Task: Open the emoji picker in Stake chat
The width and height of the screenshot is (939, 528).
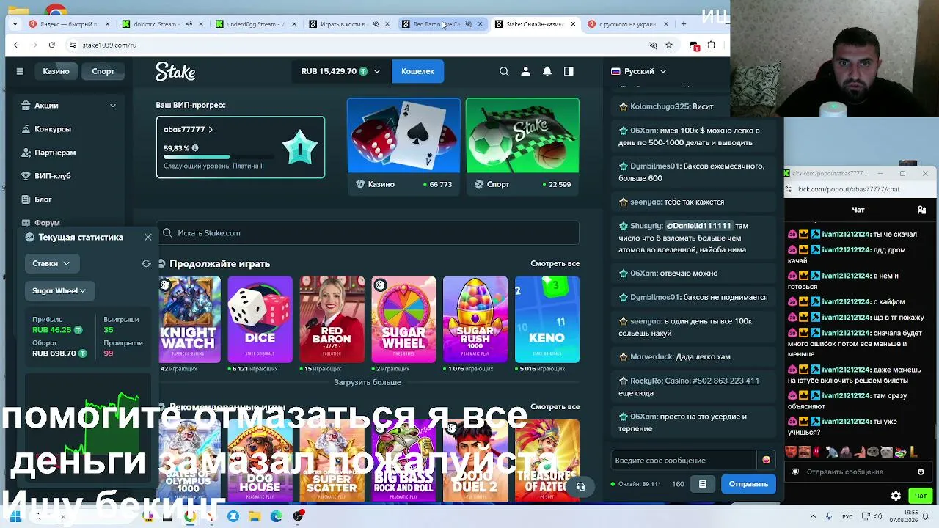Action: 767,460
